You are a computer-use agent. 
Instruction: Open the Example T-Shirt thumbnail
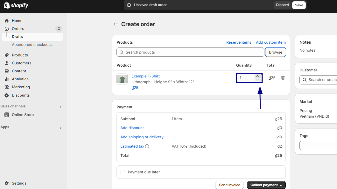tap(122, 79)
